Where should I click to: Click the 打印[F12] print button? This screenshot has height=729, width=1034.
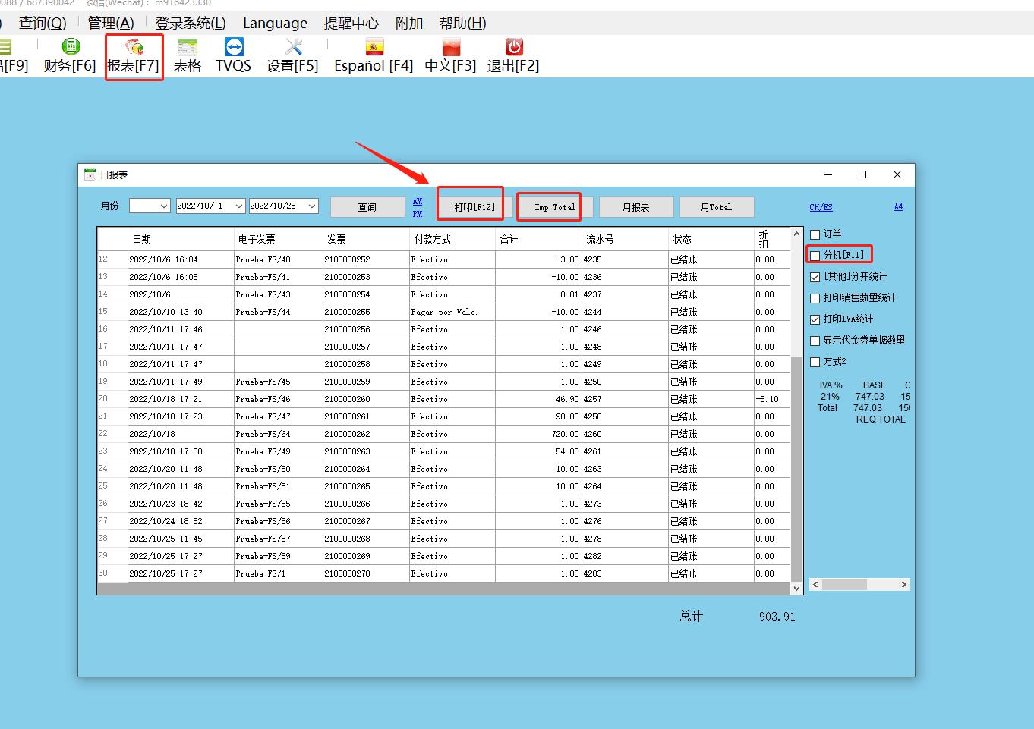tap(474, 207)
